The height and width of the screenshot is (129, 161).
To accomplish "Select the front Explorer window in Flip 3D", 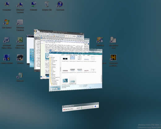I will coord(76,70).
